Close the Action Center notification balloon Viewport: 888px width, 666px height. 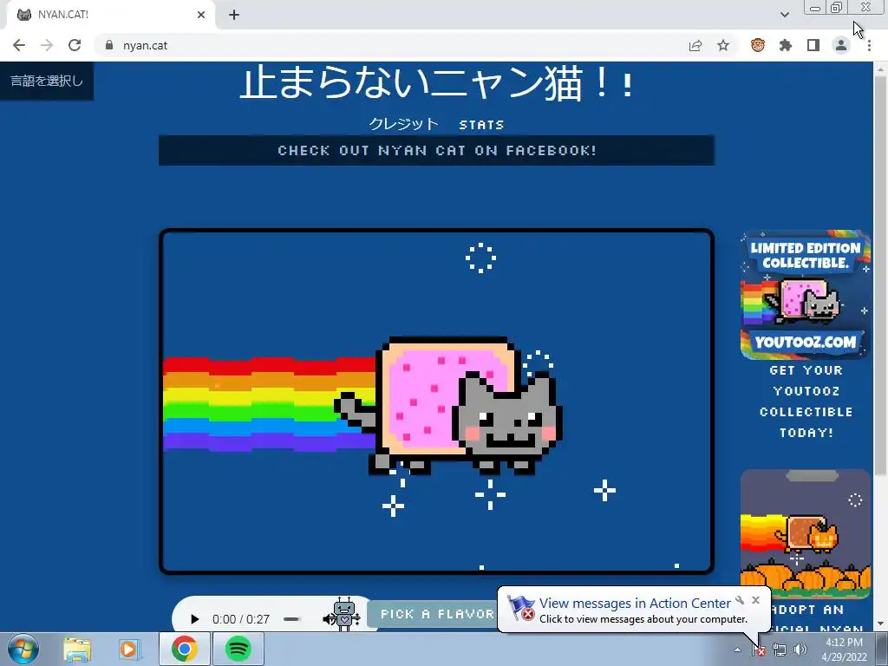click(755, 600)
